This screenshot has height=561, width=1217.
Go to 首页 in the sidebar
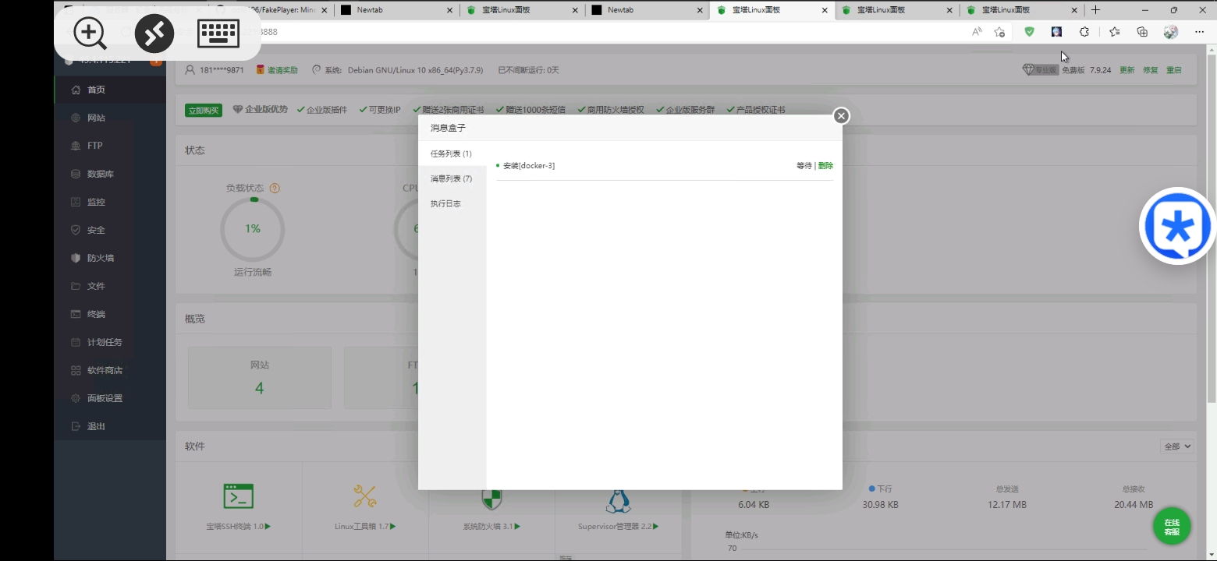coord(110,90)
